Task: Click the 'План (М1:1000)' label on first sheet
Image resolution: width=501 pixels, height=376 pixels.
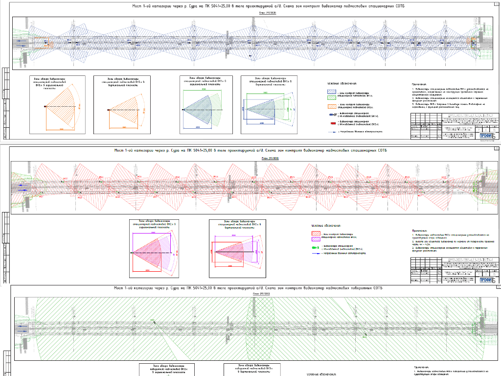Action: click(x=268, y=13)
